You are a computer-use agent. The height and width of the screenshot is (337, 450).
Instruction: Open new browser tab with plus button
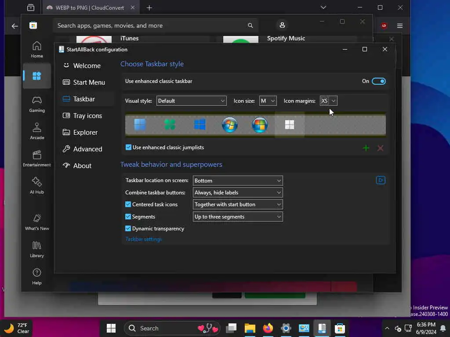click(149, 8)
